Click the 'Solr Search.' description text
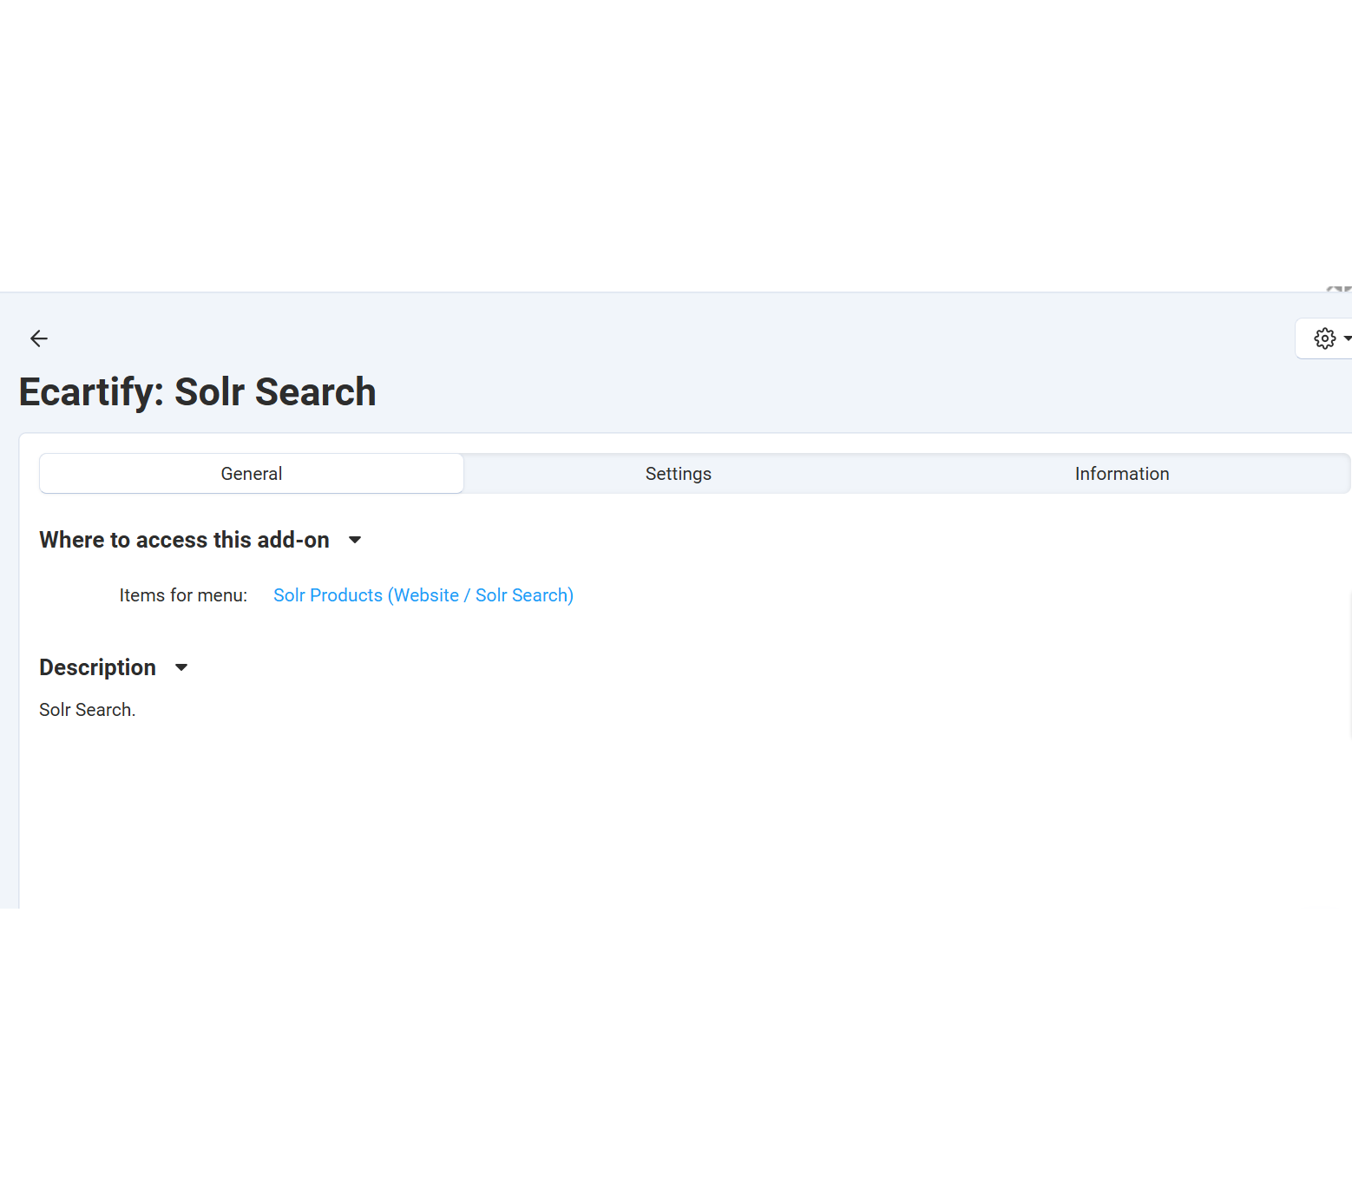 87,710
